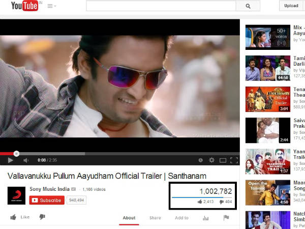Seek using the red progress bar handle
The height and width of the screenshot is (229, 305).
16,154
